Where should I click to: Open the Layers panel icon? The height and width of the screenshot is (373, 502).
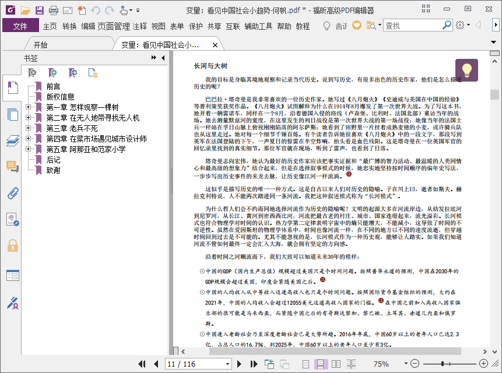12,141
